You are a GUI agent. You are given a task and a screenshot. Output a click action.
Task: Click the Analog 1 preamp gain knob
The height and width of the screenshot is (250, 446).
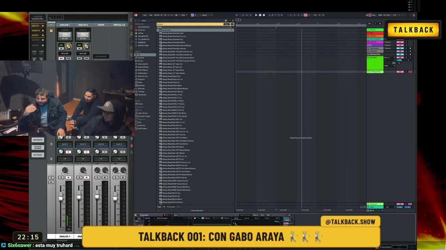click(x=68, y=47)
